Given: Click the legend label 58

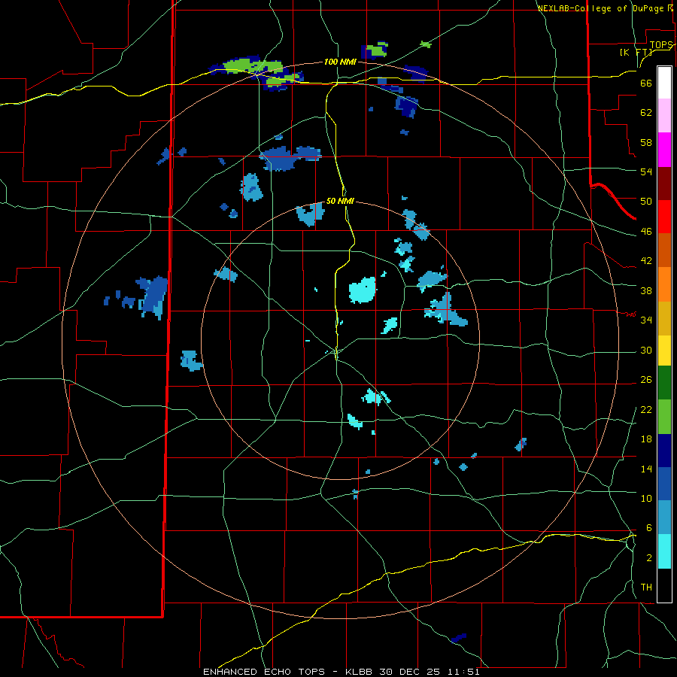Looking at the screenshot, I should pyautogui.click(x=646, y=142).
